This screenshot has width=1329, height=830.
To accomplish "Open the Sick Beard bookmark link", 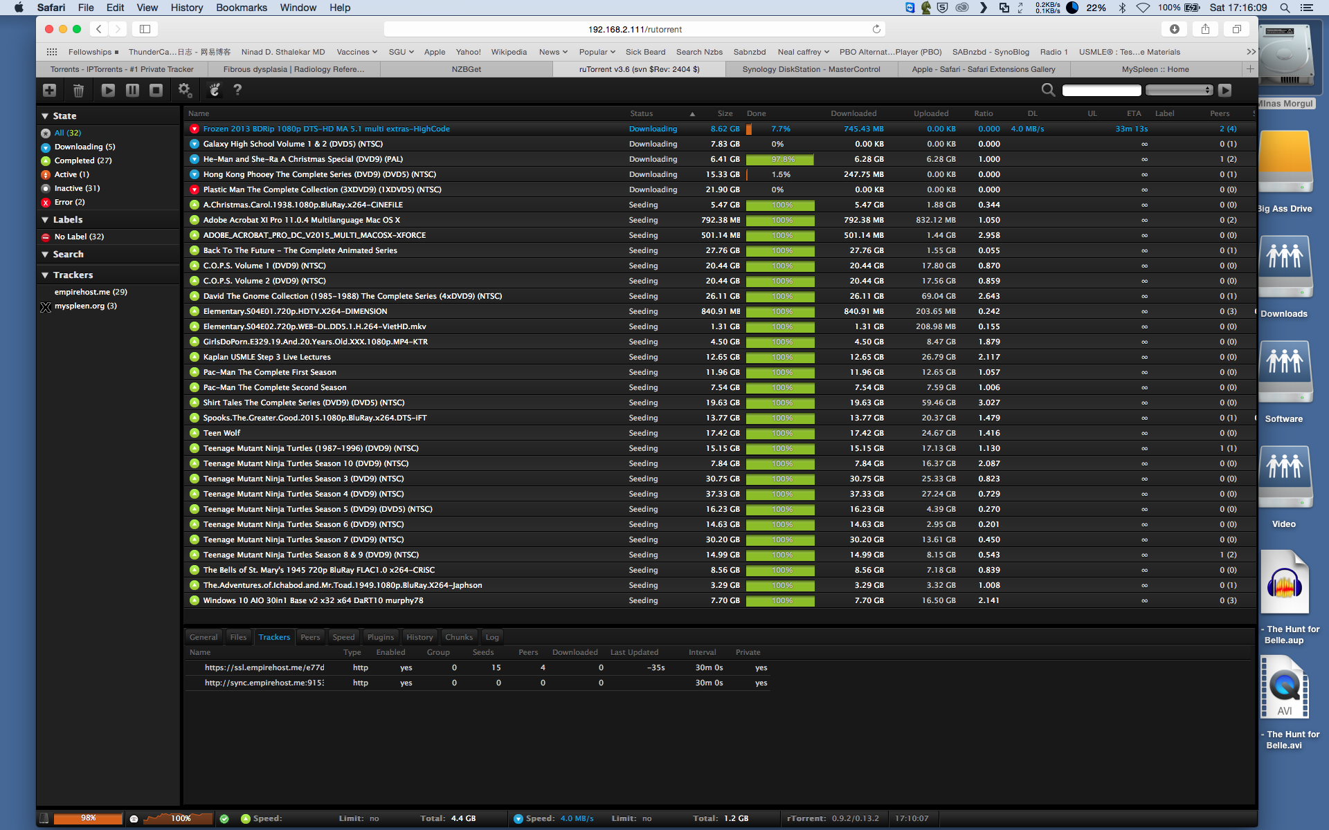I will point(645,52).
